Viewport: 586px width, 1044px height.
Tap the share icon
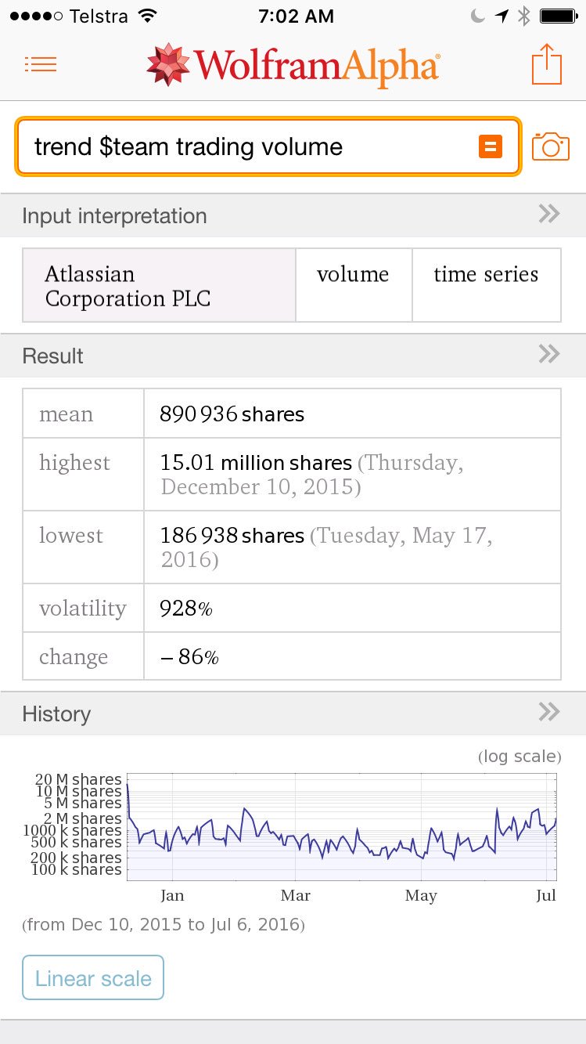547,64
